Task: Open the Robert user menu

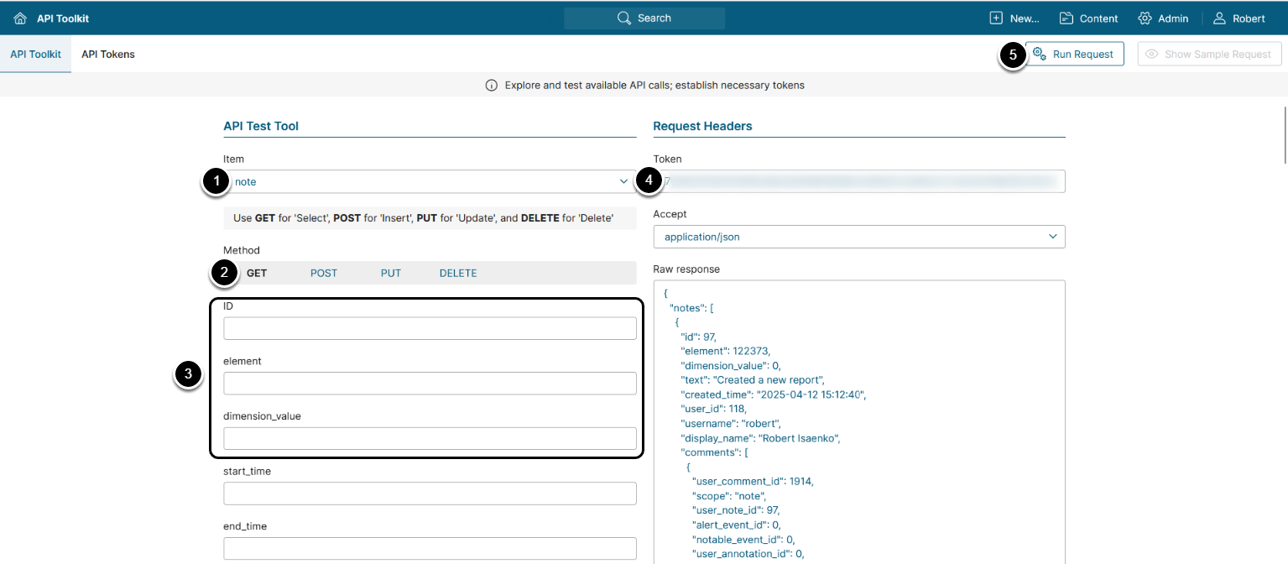Action: (x=1238, y=18)
